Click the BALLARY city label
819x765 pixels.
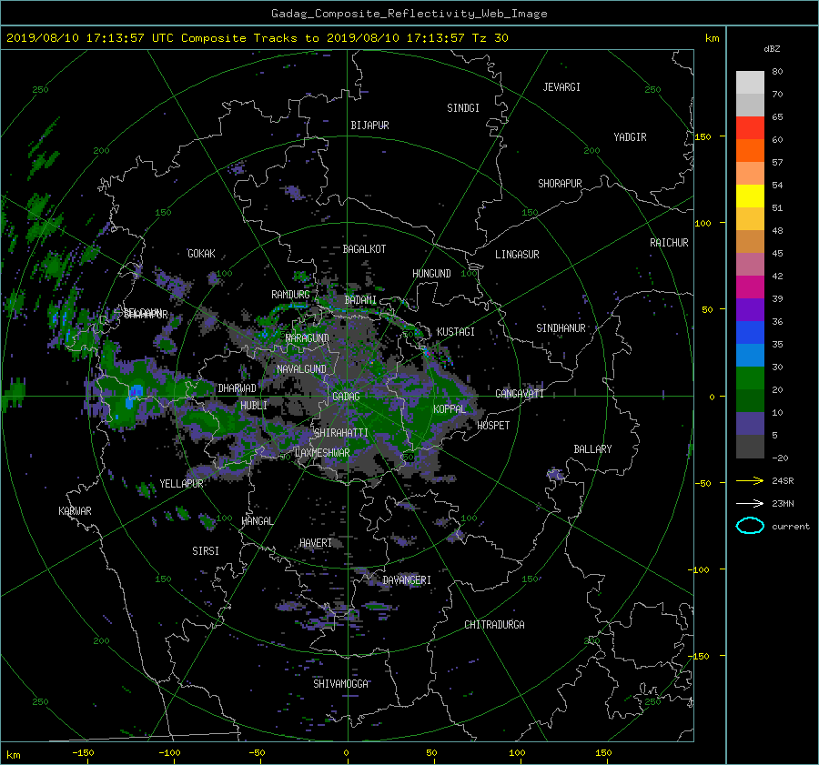(x=592, y=449)
